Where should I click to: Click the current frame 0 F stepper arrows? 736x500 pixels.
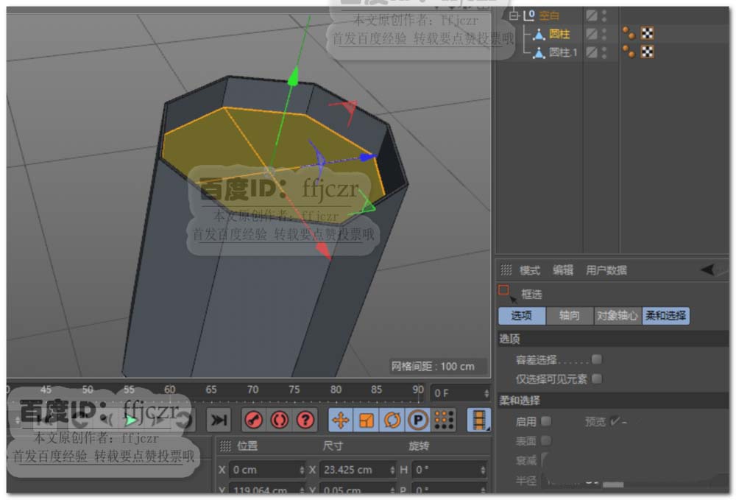click(486, 393)
